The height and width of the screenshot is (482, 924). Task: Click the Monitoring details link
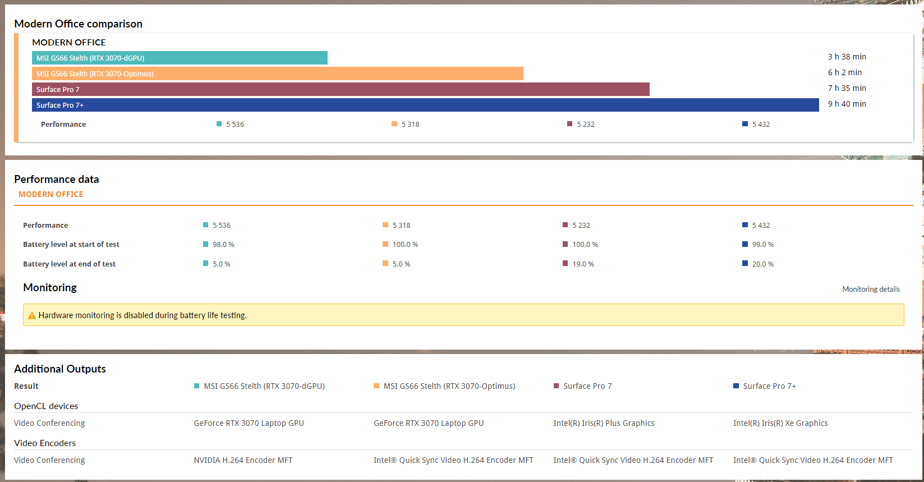tap(871, 290)
